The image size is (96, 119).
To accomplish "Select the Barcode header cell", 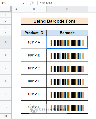I will tap(67, 33).
